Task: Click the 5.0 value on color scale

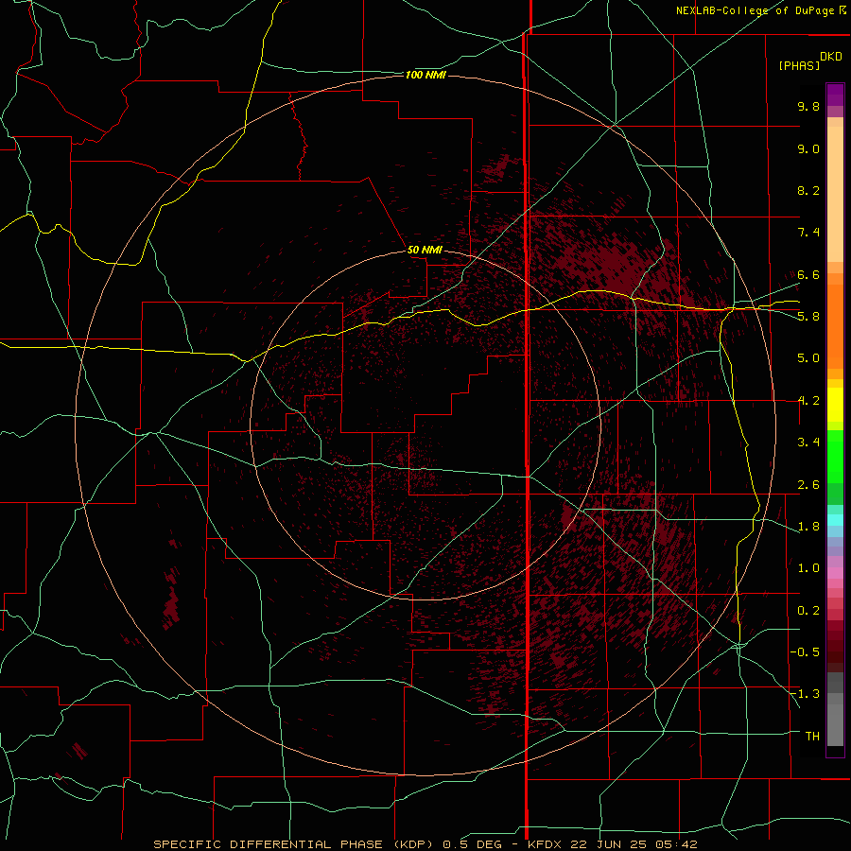Action: pyautogui.click(x=808, y=358)
